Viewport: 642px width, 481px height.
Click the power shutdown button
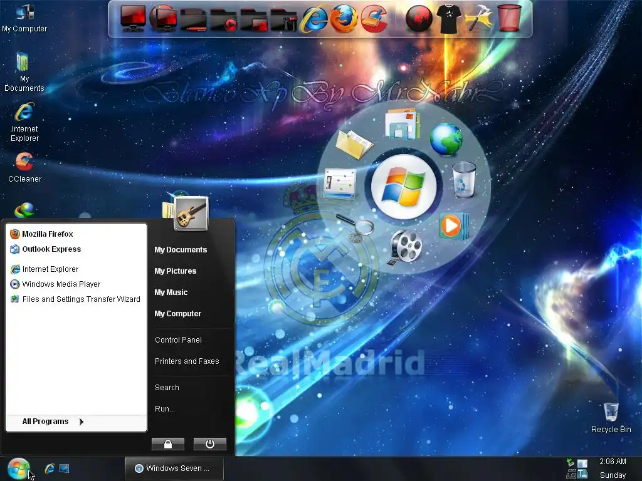(209, 444)
